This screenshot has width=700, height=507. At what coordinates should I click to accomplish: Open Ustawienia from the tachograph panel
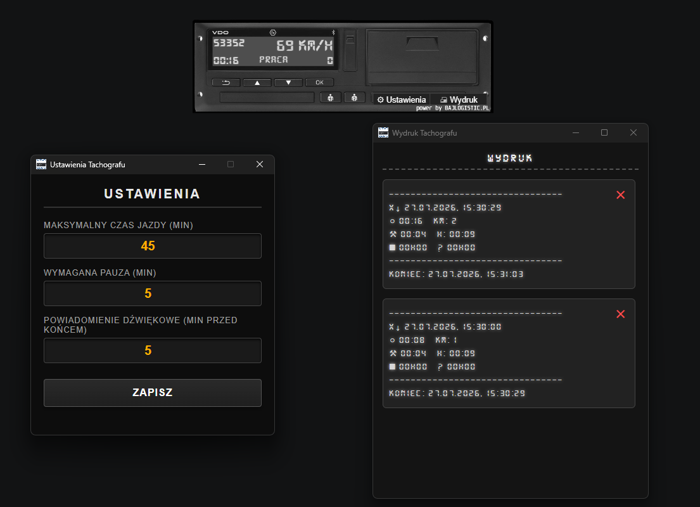point(402,99)
